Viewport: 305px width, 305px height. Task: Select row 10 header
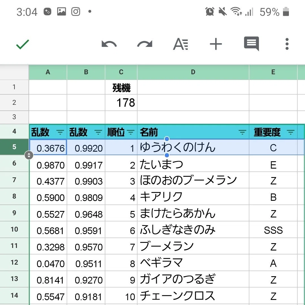tap(14, 229)
